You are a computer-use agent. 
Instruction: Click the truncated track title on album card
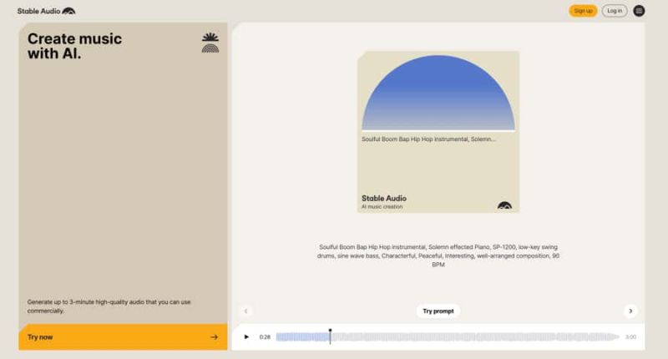pos(428,139)
